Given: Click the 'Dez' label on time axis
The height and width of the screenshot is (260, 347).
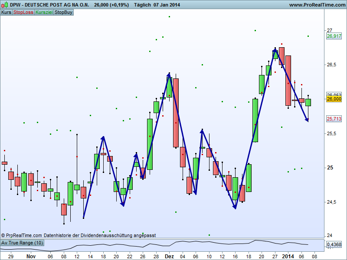Looking at the screenshot, I should 169,257.
